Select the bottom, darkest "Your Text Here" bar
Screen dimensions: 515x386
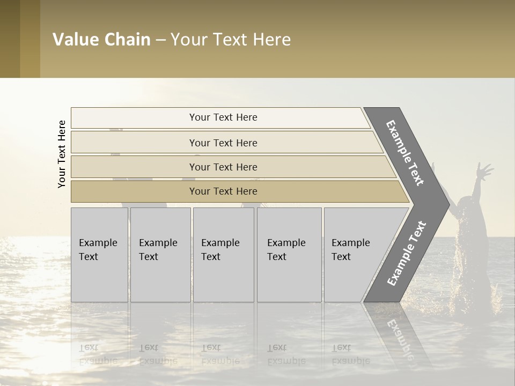(223, 191)
